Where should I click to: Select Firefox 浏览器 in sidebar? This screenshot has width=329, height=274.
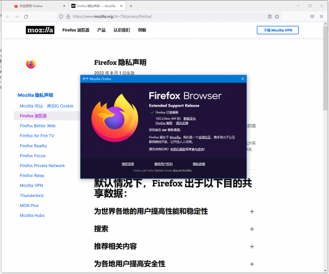coord(33,116)
